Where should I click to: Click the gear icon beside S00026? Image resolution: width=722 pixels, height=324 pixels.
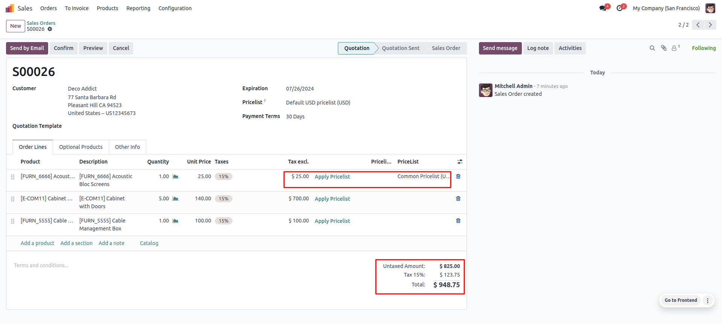(x=50, y=29)
